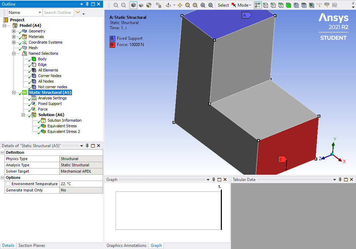Select the Graph tab at the bottom
This screenshot has width=356, height=249.
pos(156,246)
